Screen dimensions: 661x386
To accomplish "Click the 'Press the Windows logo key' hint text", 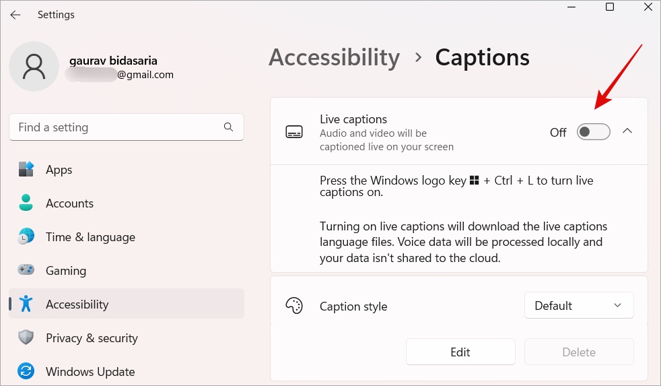I will [x=456, y=186].
